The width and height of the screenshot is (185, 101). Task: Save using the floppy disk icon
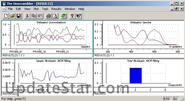point(19,16)
